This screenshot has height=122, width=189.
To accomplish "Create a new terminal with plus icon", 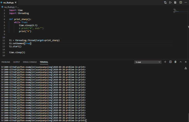I will pos(165,62).
